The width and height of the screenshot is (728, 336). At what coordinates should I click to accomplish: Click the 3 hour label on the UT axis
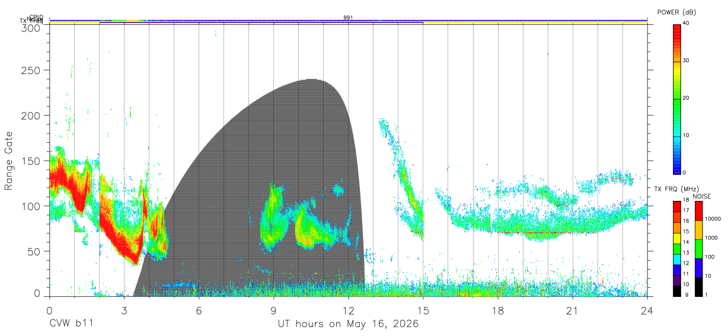124,310
